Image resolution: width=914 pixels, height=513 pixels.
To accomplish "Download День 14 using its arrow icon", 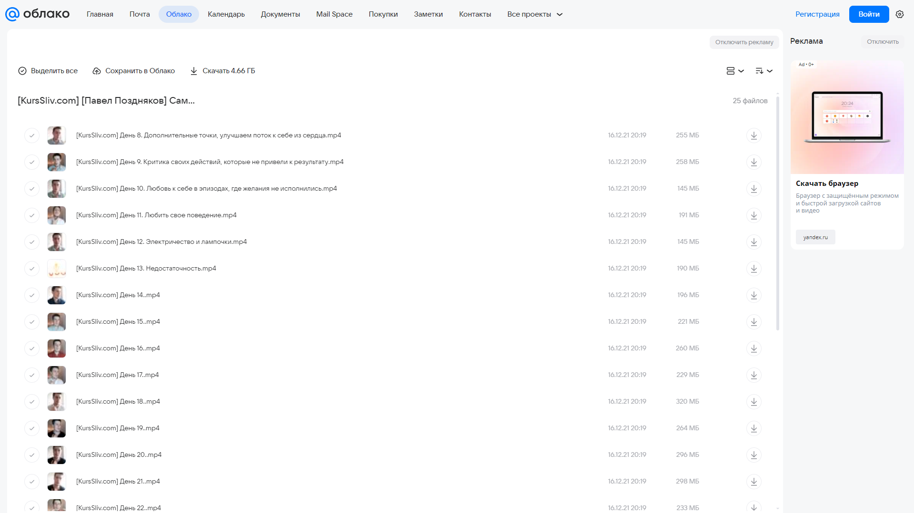I will click(x=753, y=295).
